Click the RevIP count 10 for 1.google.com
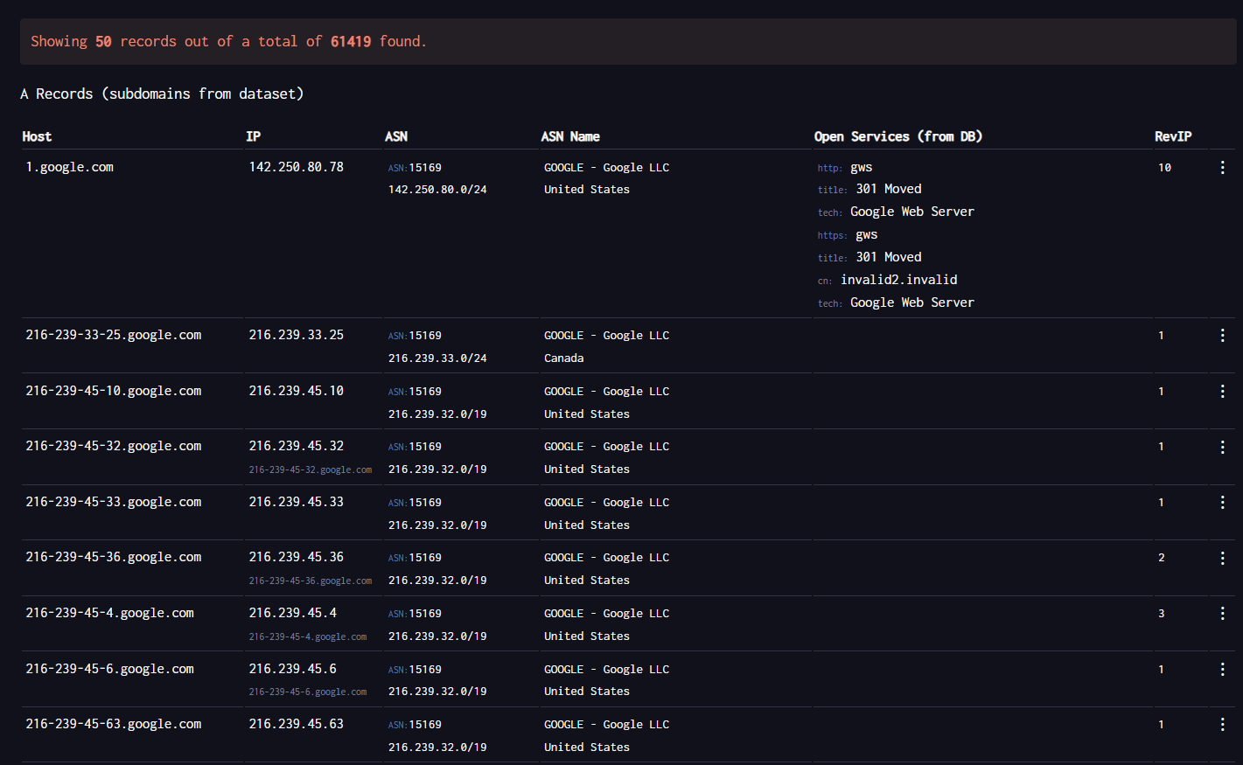Viewport: 1243px width, 765px height. (x=1164, y=168)
